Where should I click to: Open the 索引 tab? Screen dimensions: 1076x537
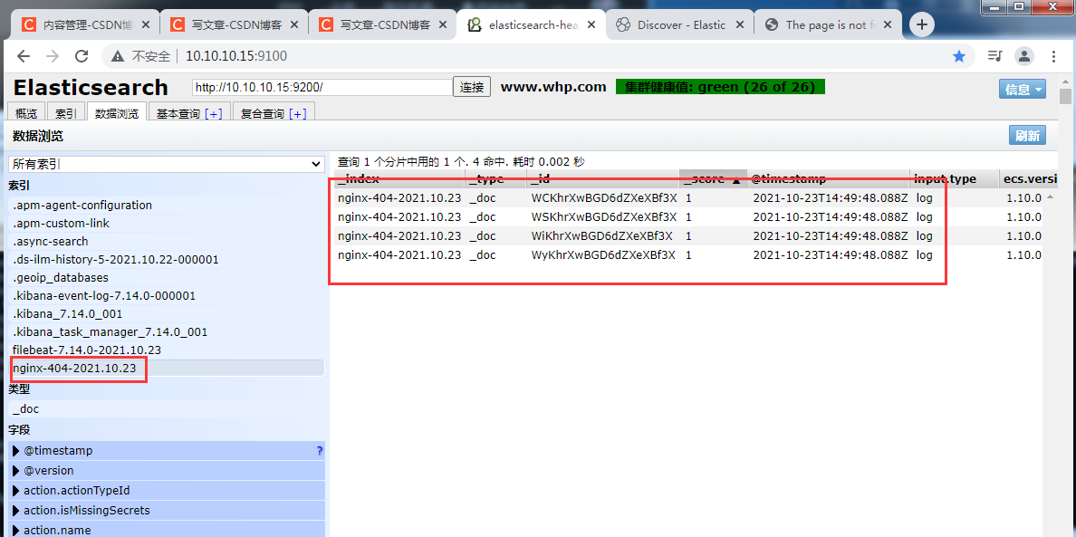(x=66, y=113)
